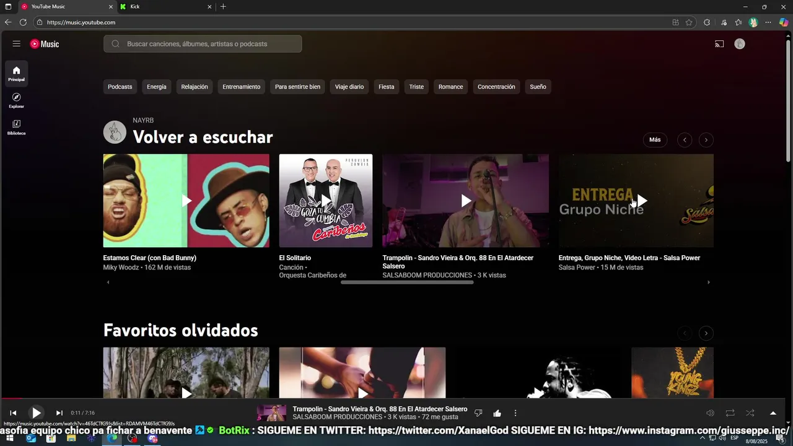This screenshot has height=446, width=793.
Task: Select the Entrenamiento mood chip
Action: click(242, 87)
